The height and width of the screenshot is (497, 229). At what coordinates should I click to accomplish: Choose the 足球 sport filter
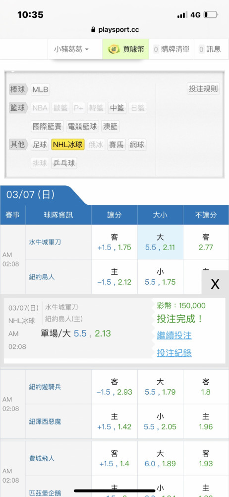40,145
